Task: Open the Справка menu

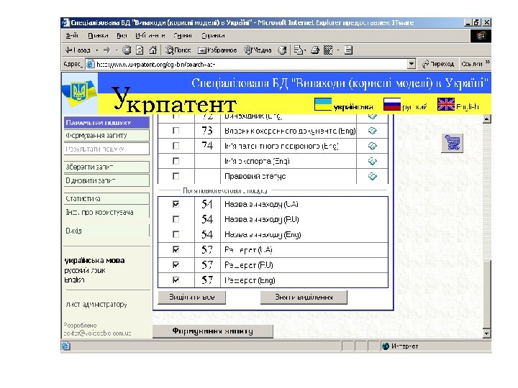Action: (x=213, y=36)
